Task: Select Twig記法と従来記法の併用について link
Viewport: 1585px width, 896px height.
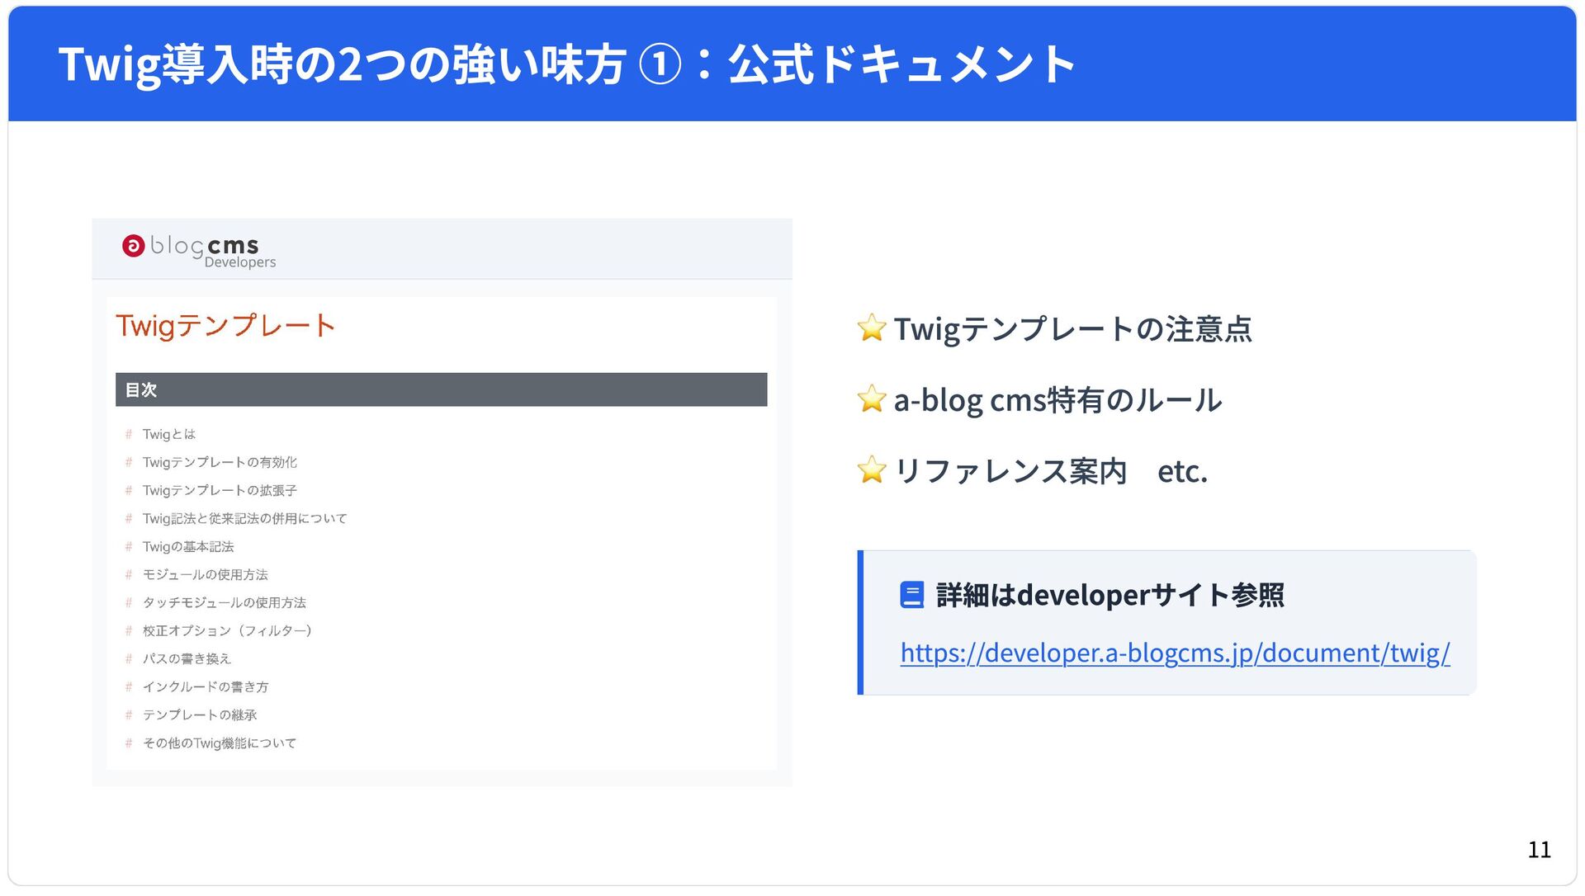Action: click(244, 518)
